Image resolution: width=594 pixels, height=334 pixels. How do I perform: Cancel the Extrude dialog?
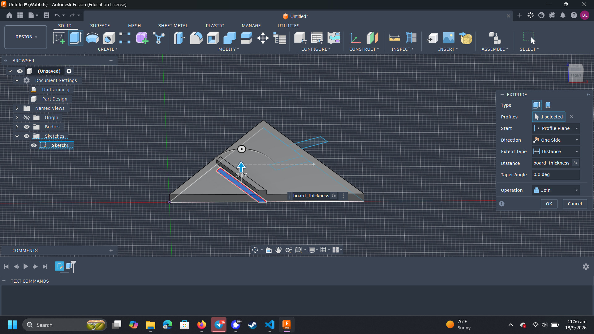tap(575, 204)
